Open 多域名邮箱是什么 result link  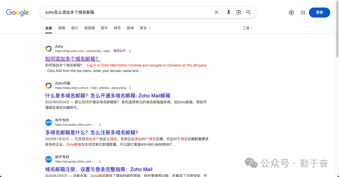[x=92, y=132]
